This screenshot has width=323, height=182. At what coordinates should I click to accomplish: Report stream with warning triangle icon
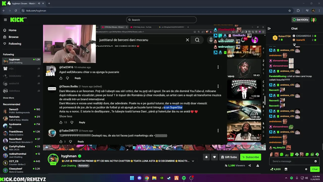(x=258, y=166)
